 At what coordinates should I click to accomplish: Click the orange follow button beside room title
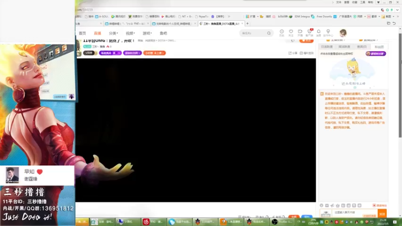coord(307,41)
